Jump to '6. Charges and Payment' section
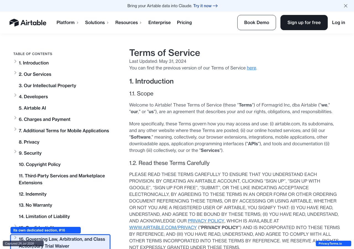Image resolution: width=354 pixels, height=249 pixels. (x=45, y=119)
